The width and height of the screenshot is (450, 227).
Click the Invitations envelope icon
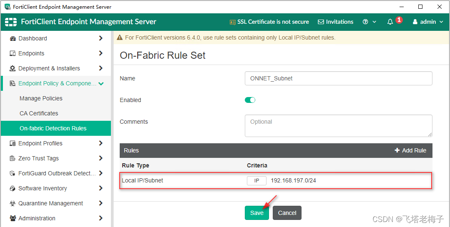point(321,22)
